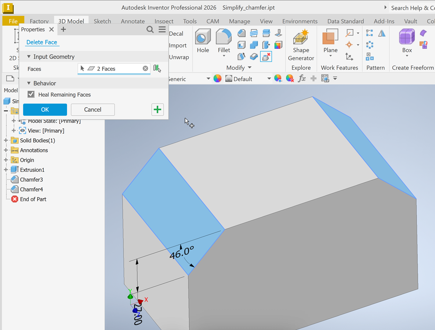Viewport: 435px width, 330px height.
Task: Select the Rectangular Pattern icon
Action: [x=370, y=33]
